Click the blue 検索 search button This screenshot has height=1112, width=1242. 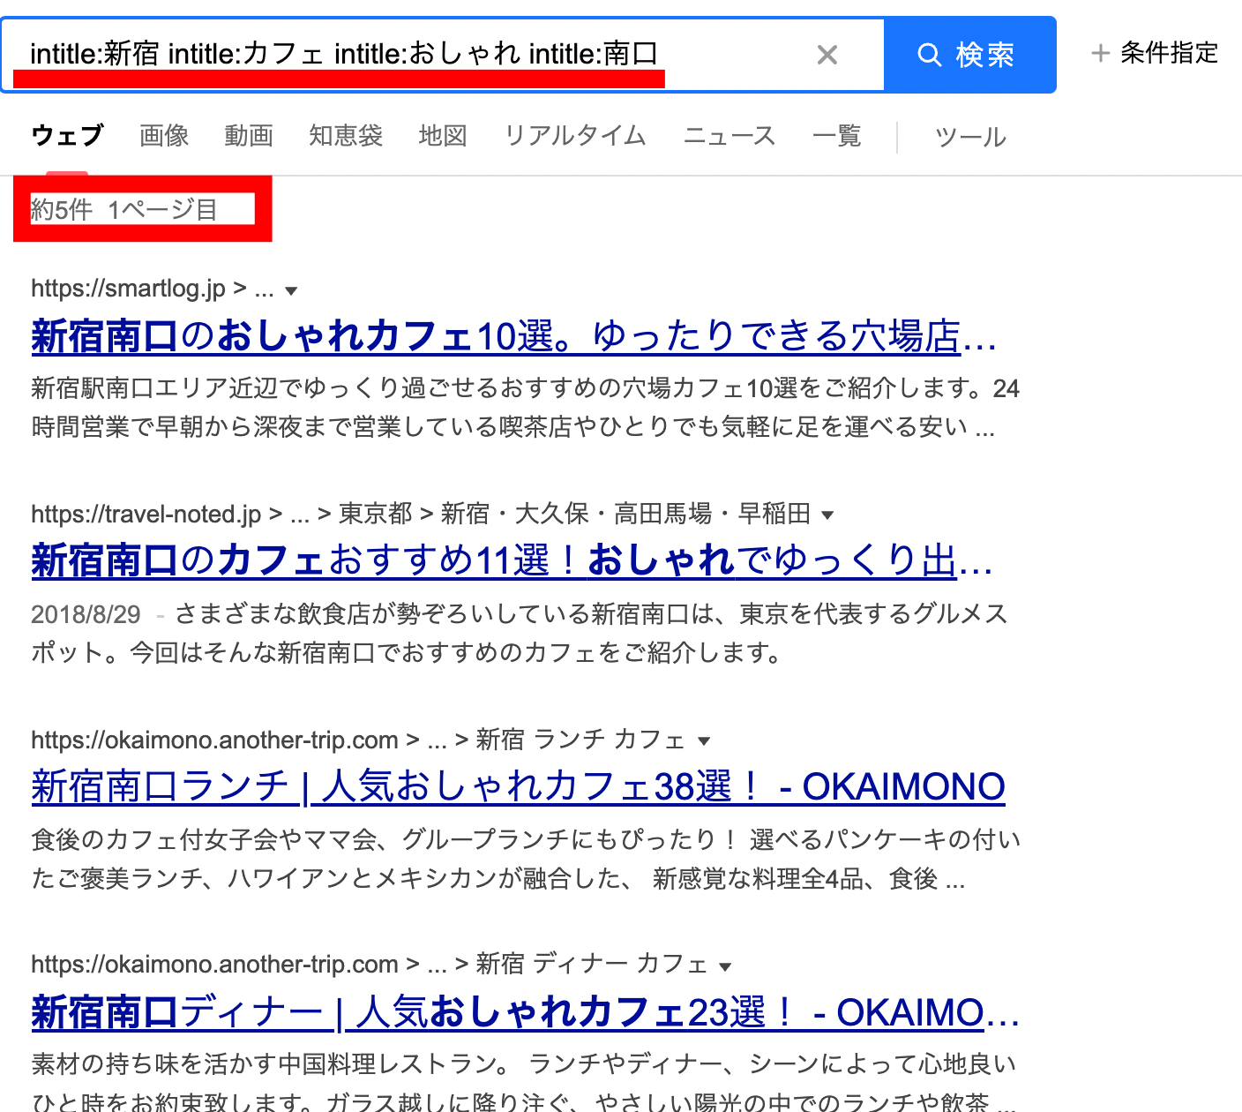point(969,55)
